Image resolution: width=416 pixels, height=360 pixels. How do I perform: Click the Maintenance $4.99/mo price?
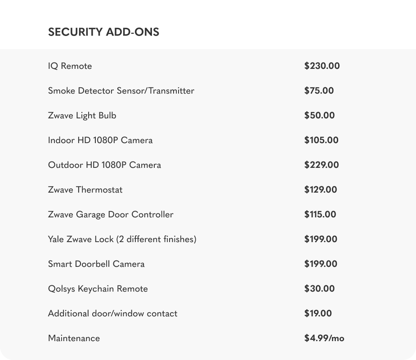point(324,338)
